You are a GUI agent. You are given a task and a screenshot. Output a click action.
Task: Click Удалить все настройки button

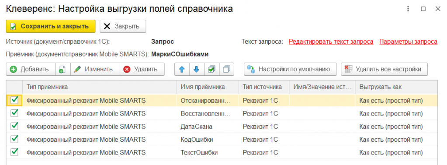(x=384, y=69)
